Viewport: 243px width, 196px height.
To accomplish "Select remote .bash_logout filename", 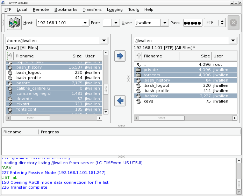I will click(x=156, y=85).
